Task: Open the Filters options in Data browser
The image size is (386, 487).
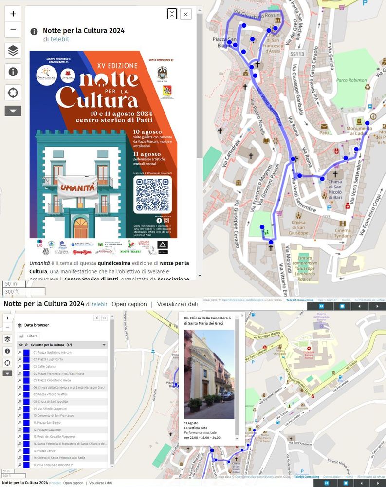Action: 28,336
